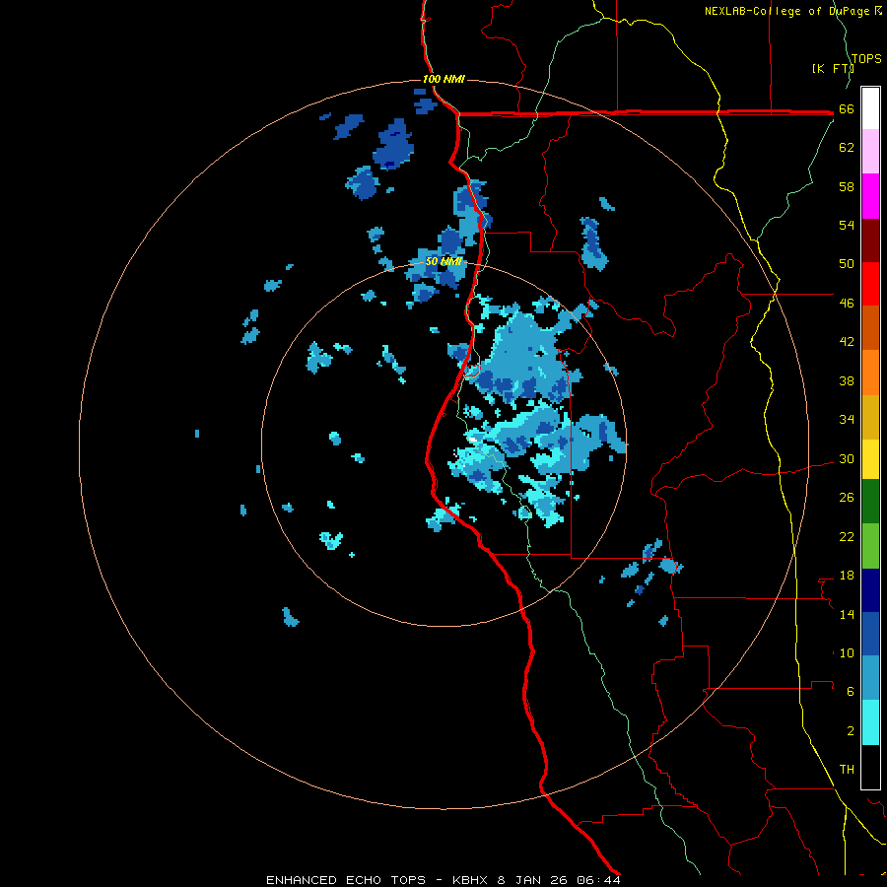Click the gold legend swatch

point(870,417)
